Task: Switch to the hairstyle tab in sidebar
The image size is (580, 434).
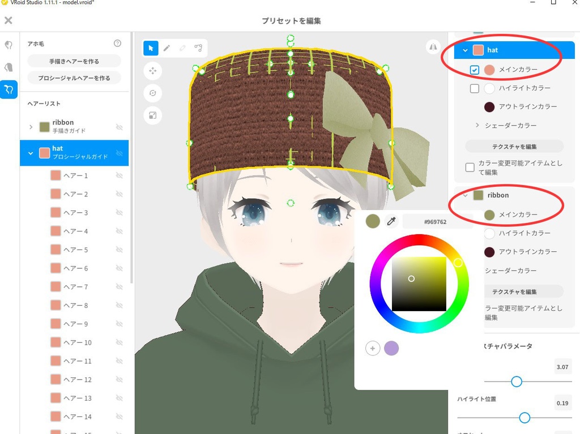Action: click(8, 89)
